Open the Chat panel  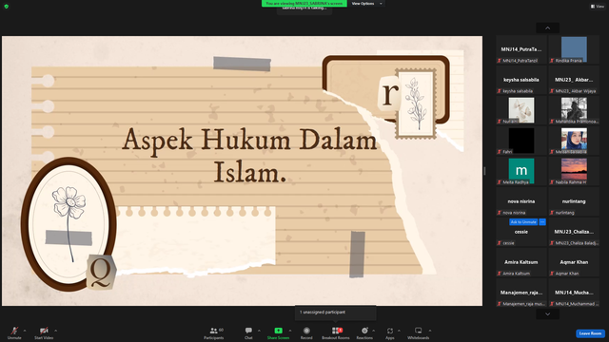(248, 332)
